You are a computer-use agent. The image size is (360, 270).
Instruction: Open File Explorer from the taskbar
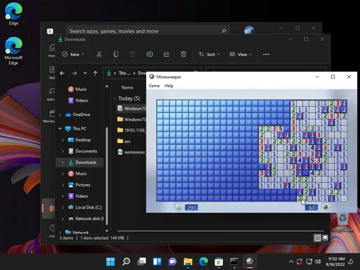188,261
